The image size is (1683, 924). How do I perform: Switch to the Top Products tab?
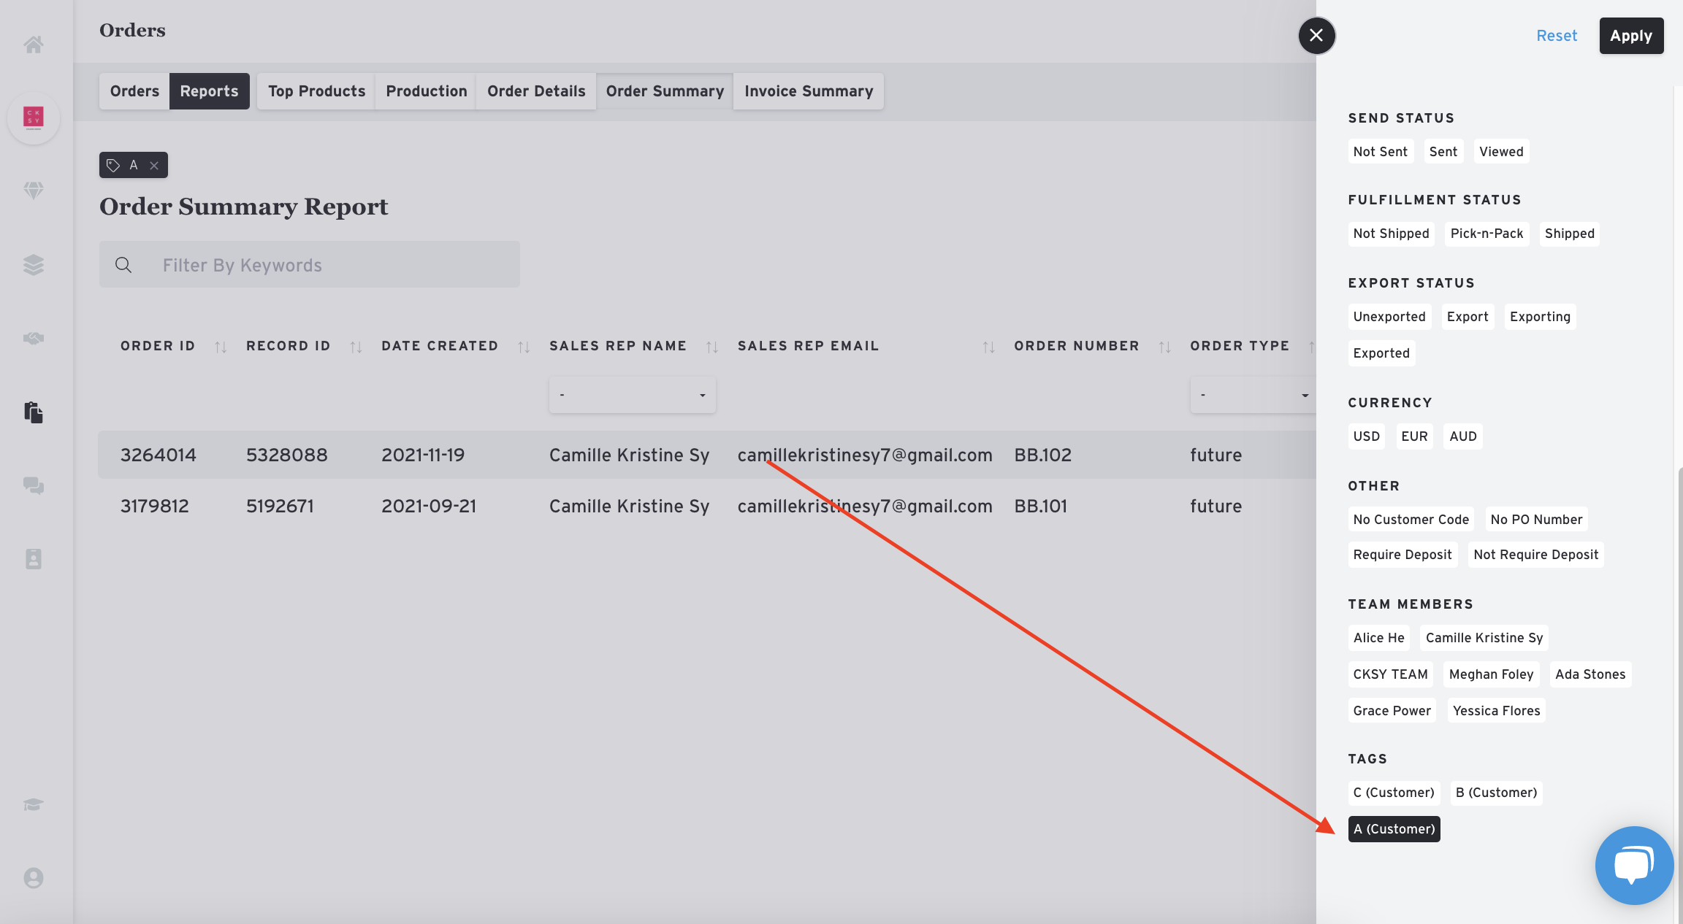[316, 91]
